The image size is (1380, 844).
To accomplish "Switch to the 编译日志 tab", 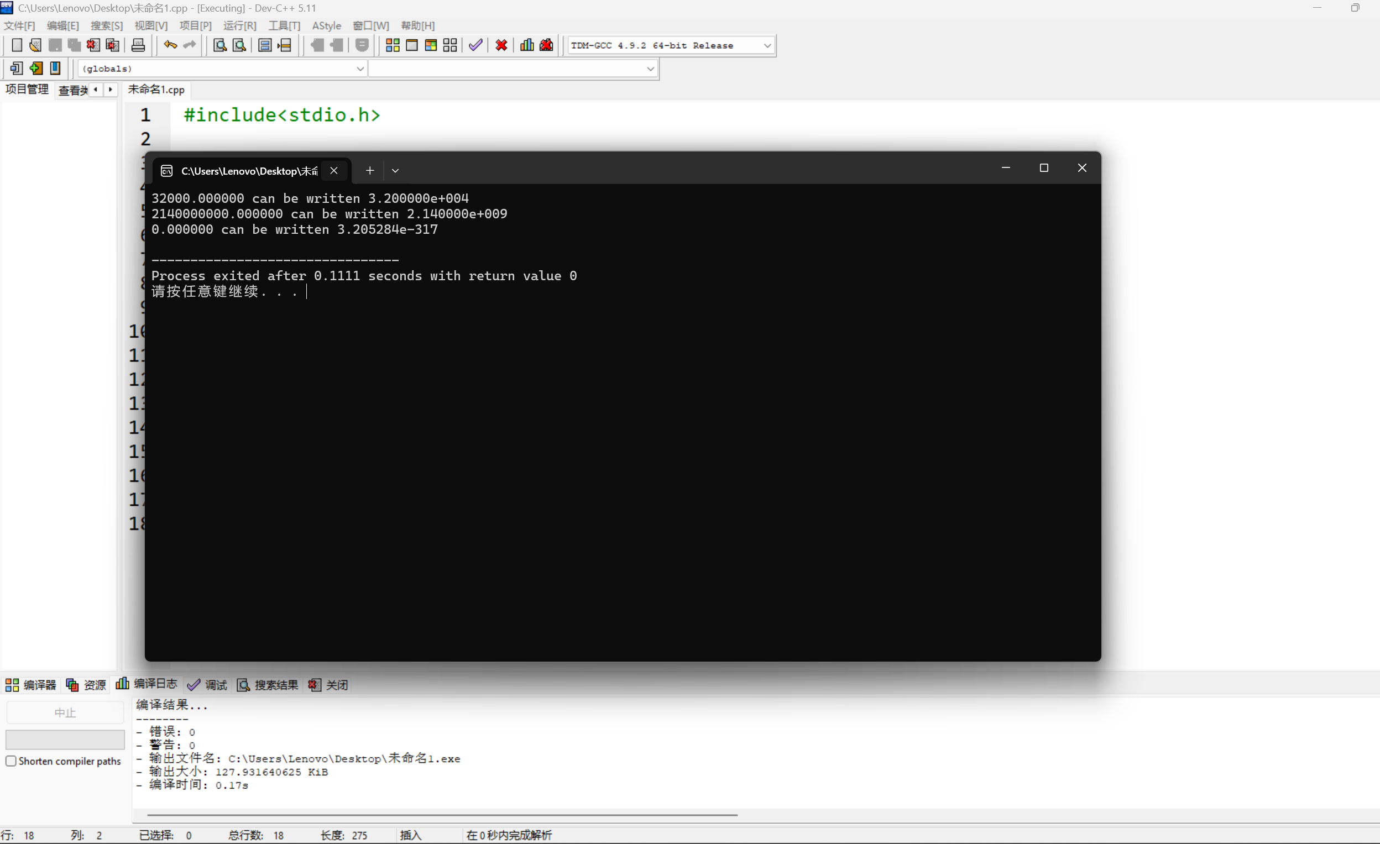I will pos(147,684).
